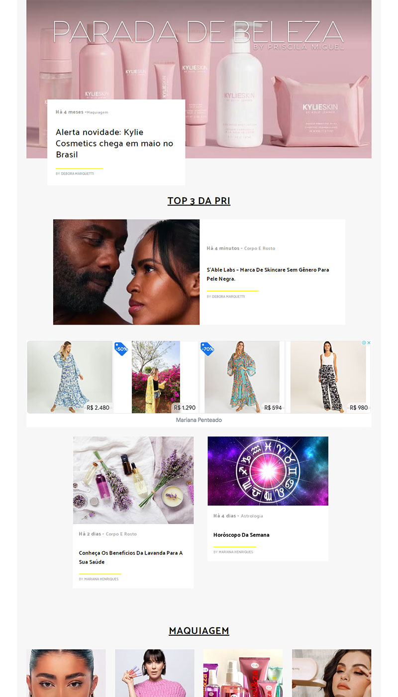The image size is (398, 697).
Task: Click the lavender products article image
Action: (133, 480)
